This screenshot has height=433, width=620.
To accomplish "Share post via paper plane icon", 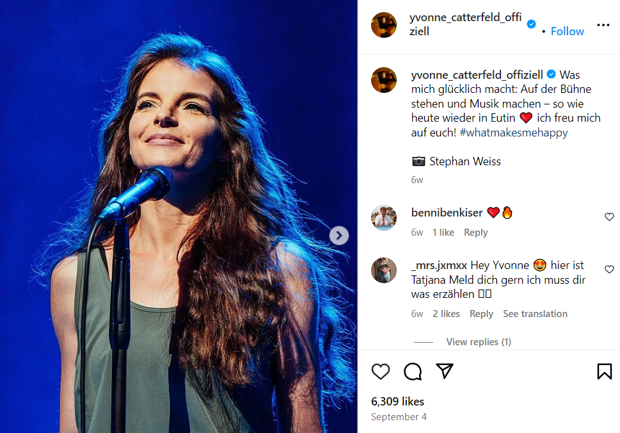I will point(445,372).
